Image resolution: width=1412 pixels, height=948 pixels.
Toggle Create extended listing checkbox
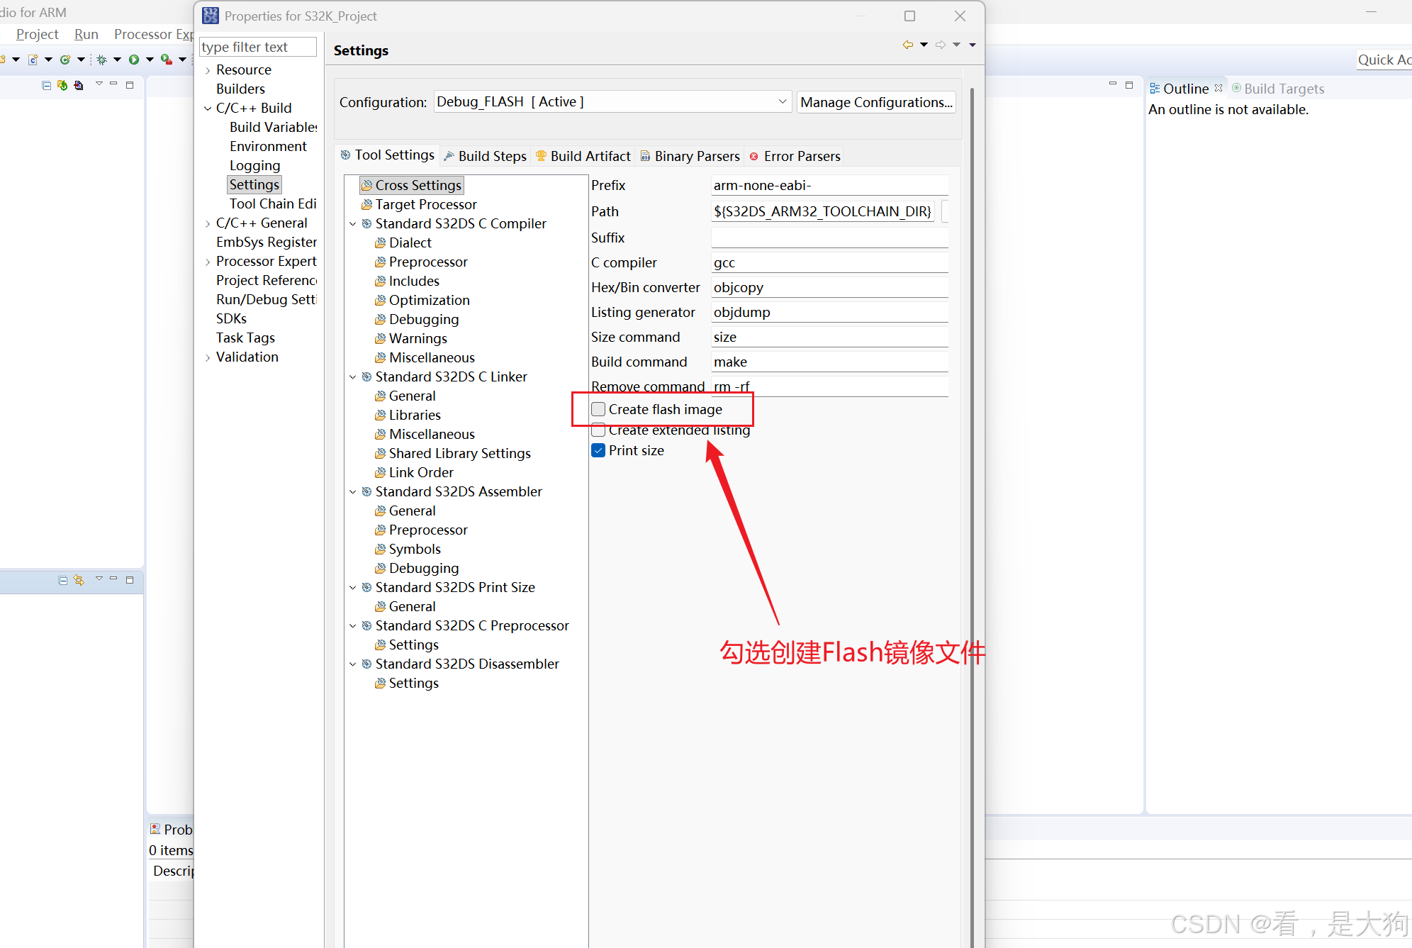(x=599, y=430)
